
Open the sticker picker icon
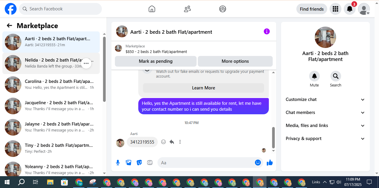tap(139, 163)
